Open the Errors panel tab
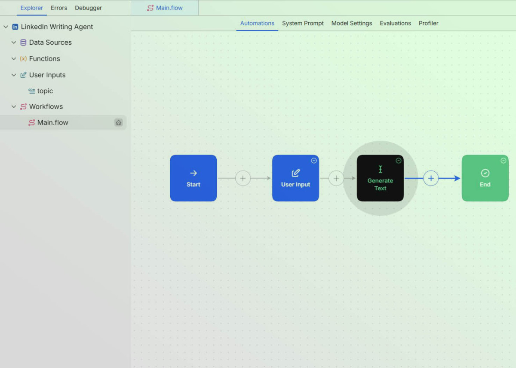This screenshot has height=368, width=516. [x=59, y=8]
